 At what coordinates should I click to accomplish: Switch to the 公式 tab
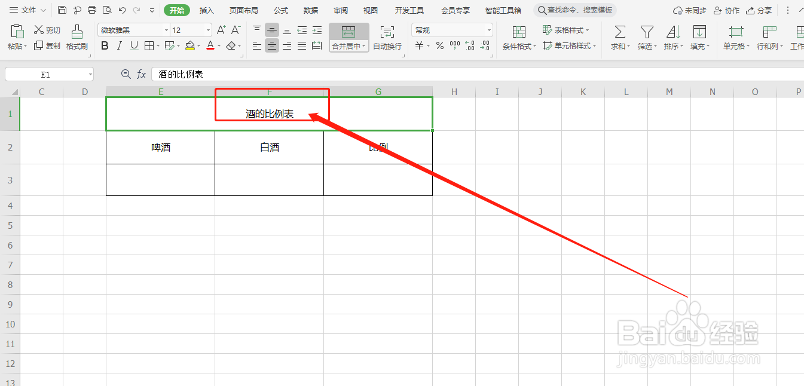coord(281,10)
